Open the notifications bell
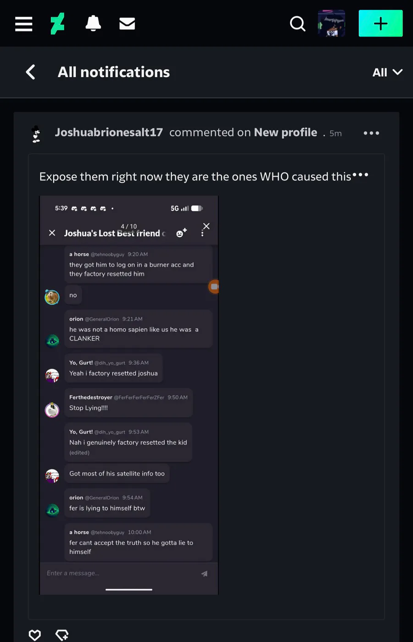Screen dimensions: 413x642 pyautogui.click(x=93, y=23)
